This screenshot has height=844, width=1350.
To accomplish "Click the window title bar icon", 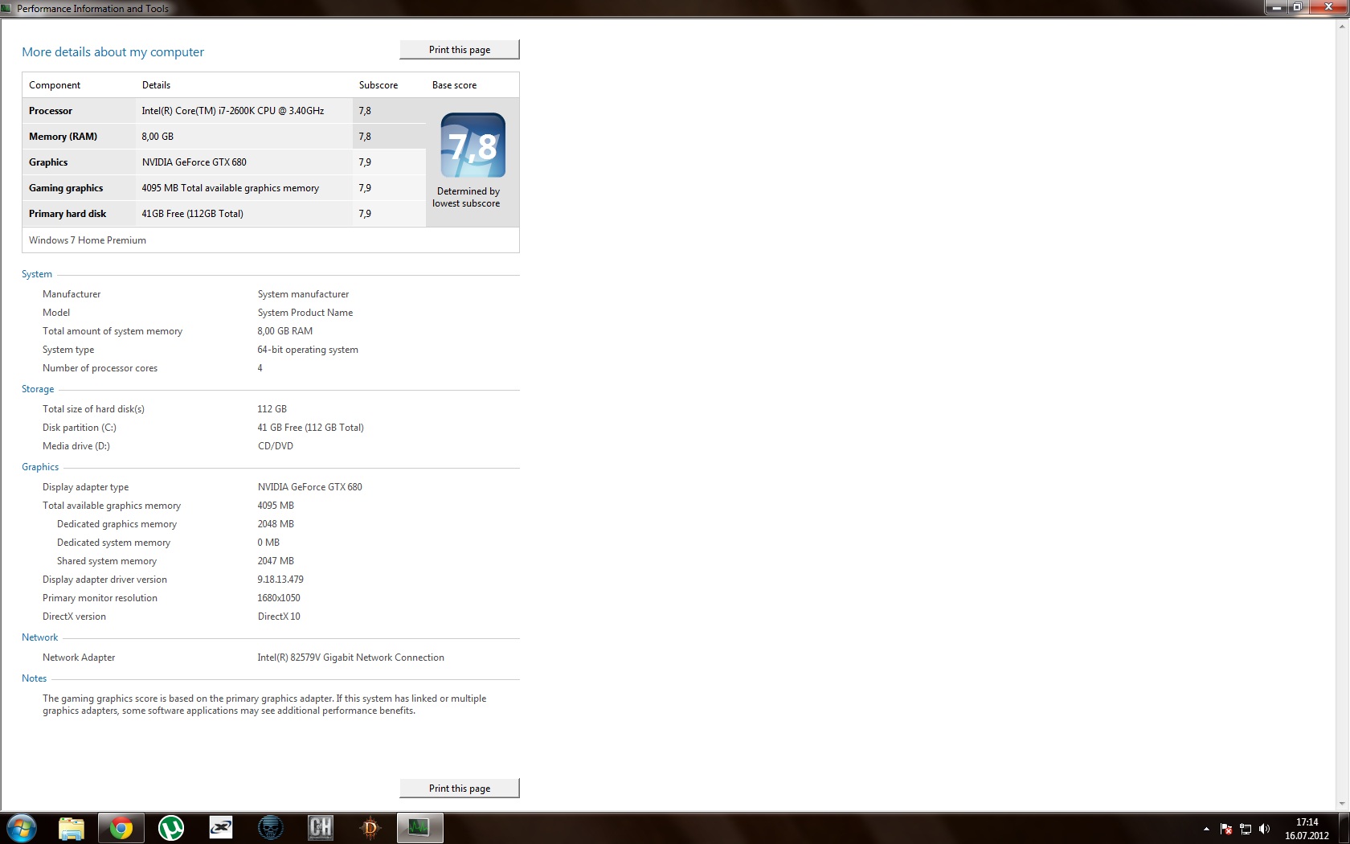I will [x=7, y=8].
